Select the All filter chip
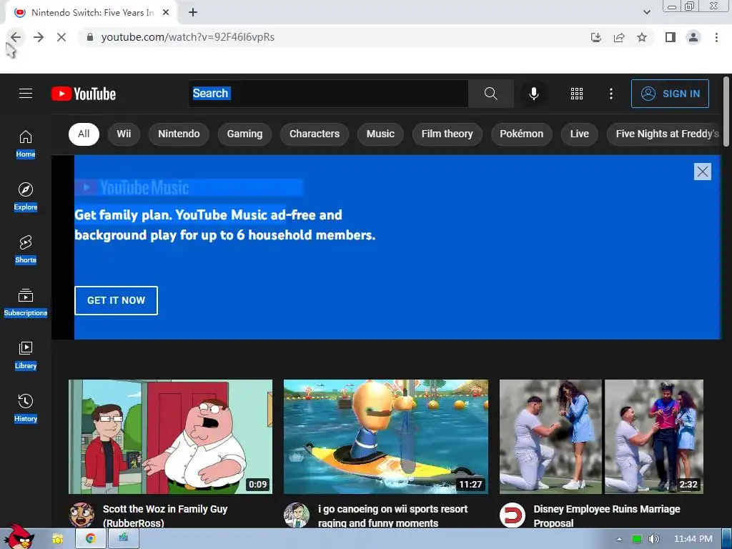The width and height of the screenshot is (732, 549). (84, 134)
